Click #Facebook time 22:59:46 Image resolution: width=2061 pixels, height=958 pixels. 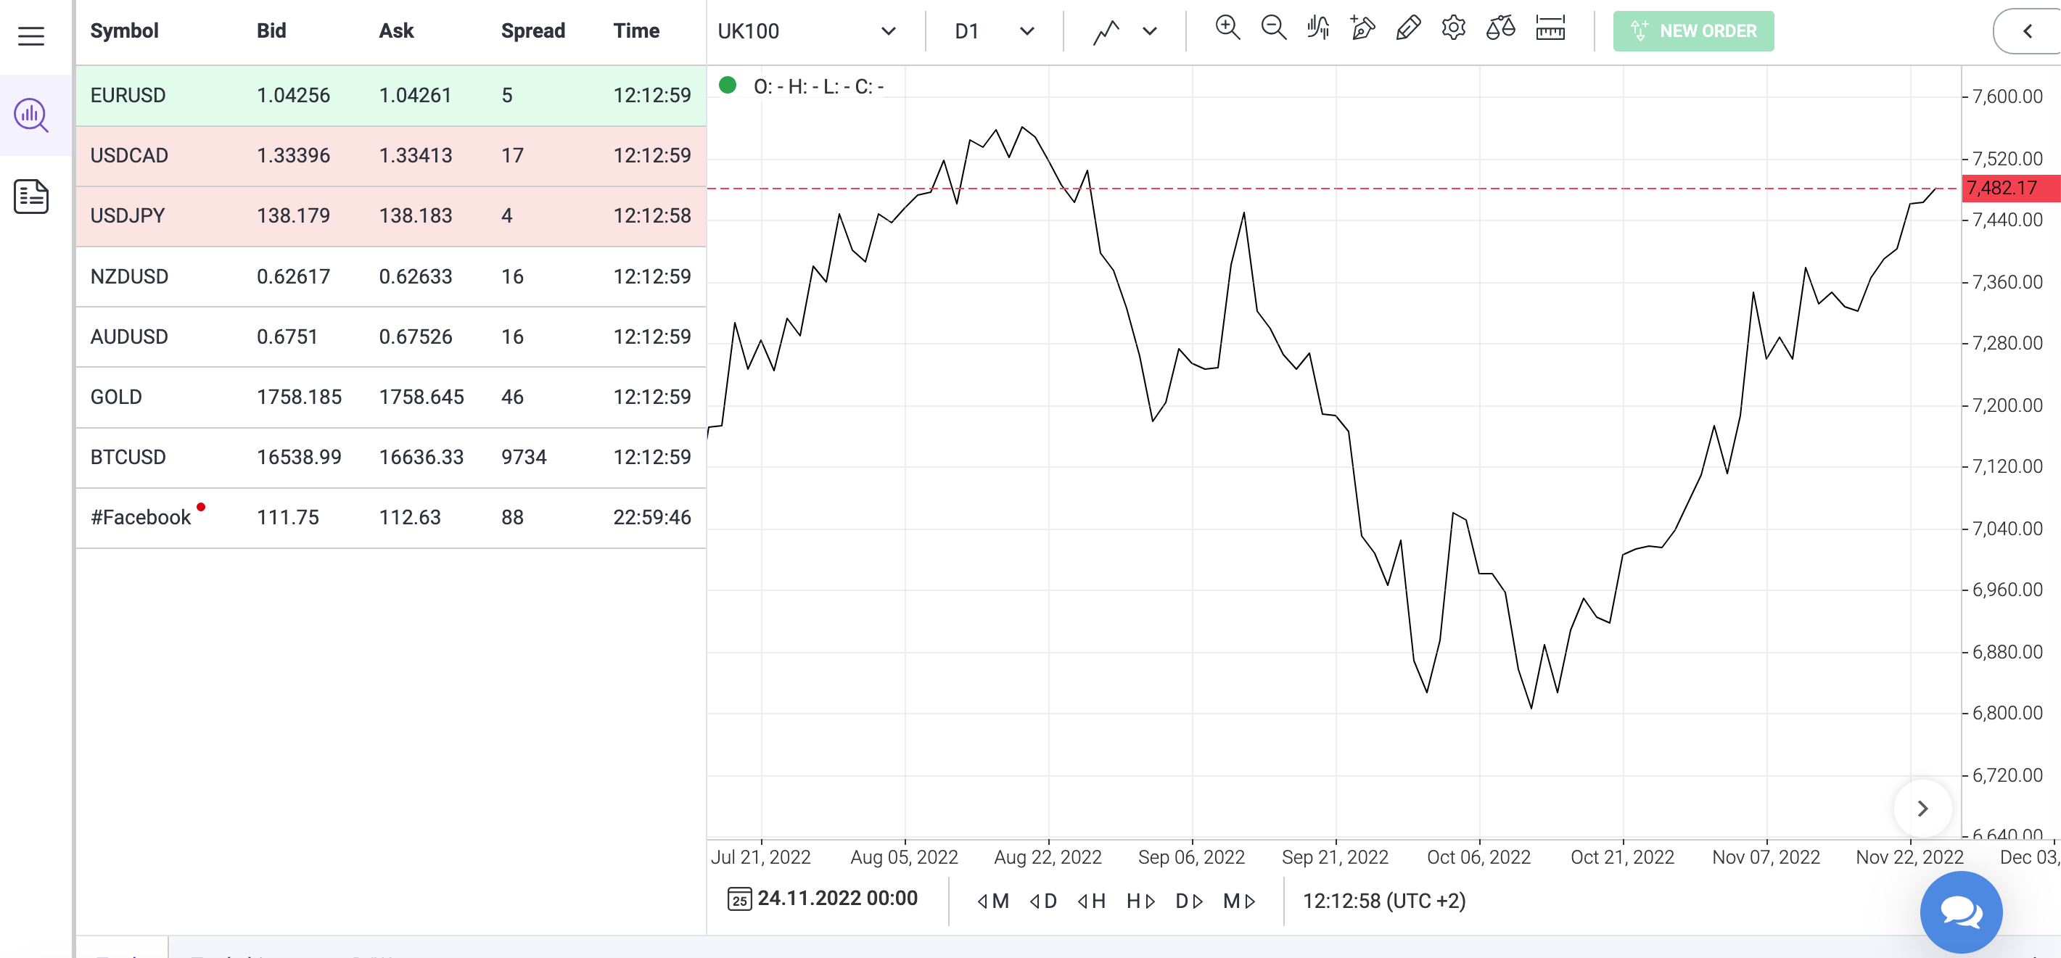pyautogui.click(x=652, y=519)
